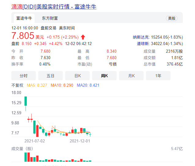The height and width of the screenshot is (166, 195).
Task: Click the pre-market price 8.150
Action: click(27, 44)
